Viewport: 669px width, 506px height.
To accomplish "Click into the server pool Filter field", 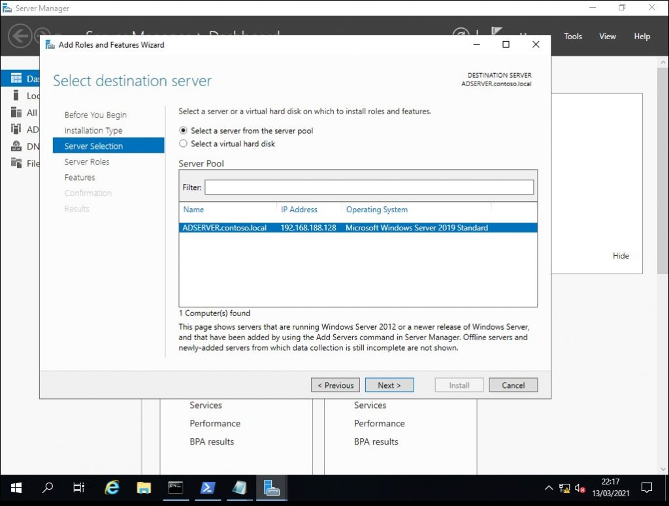I will (x=369, y=187).
